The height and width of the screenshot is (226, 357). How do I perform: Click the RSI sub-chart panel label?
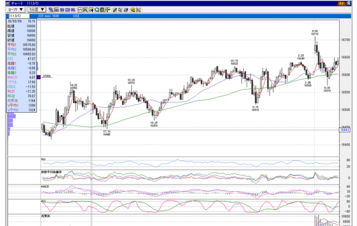coord(43,160)
